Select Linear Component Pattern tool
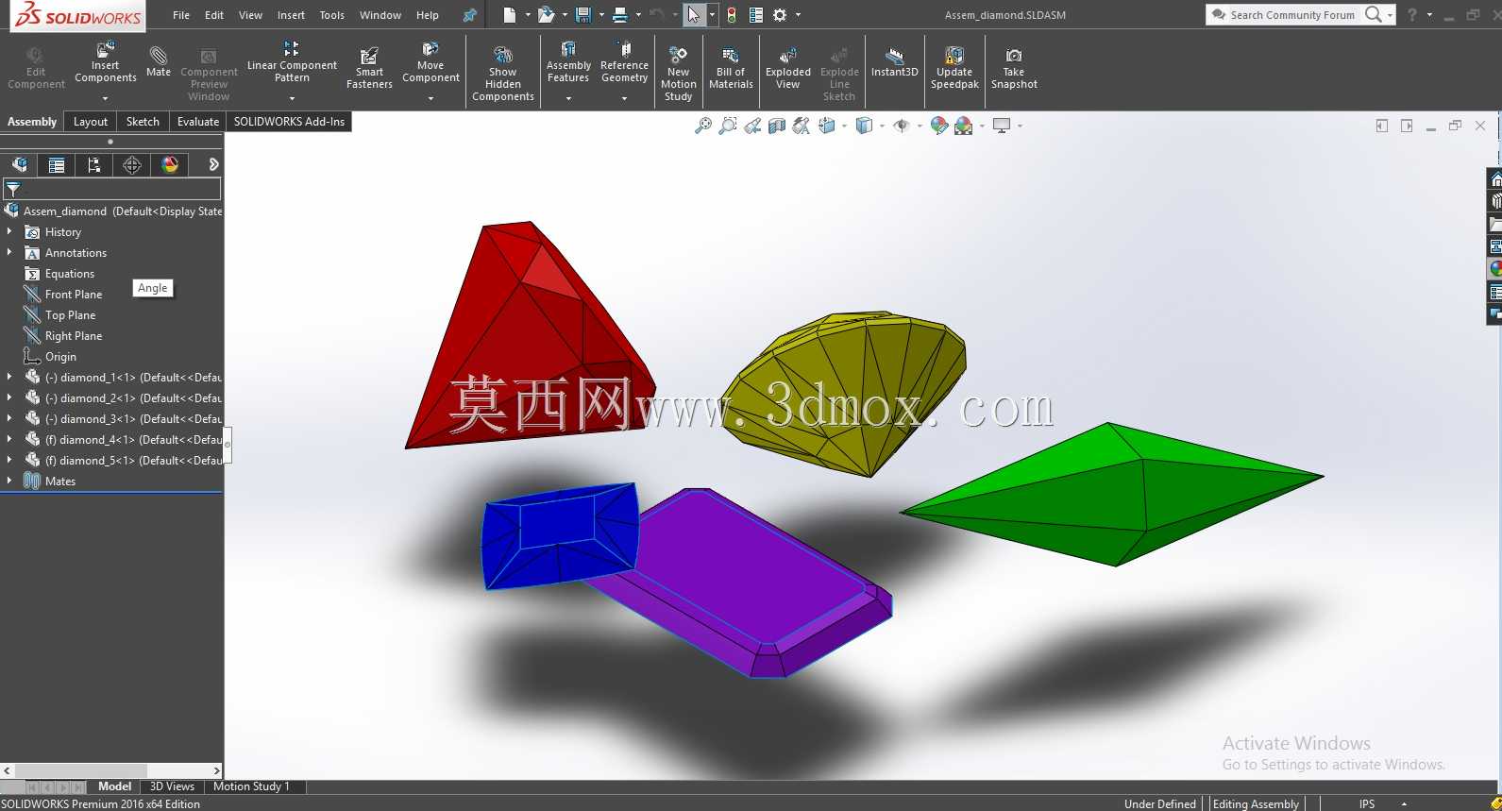Screen dimensions: 1502x811 point(292,62)
